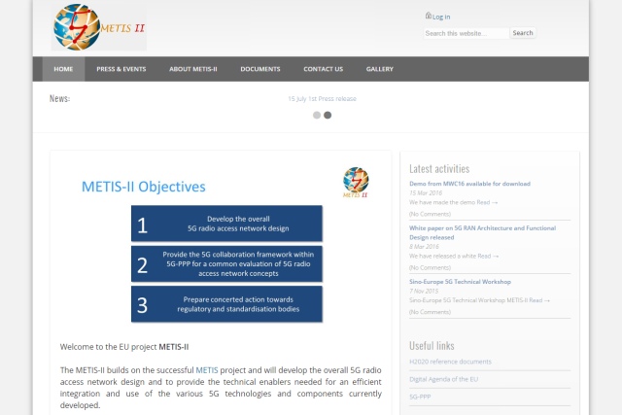The height and width of the screenshot is (415, 622).
Task: Click the Search this website field
Action: pos(466,33)
